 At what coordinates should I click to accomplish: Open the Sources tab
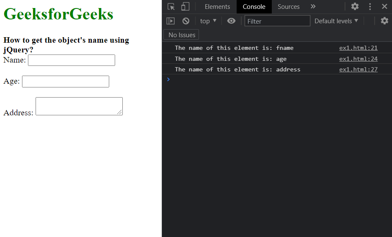point(289,7)
